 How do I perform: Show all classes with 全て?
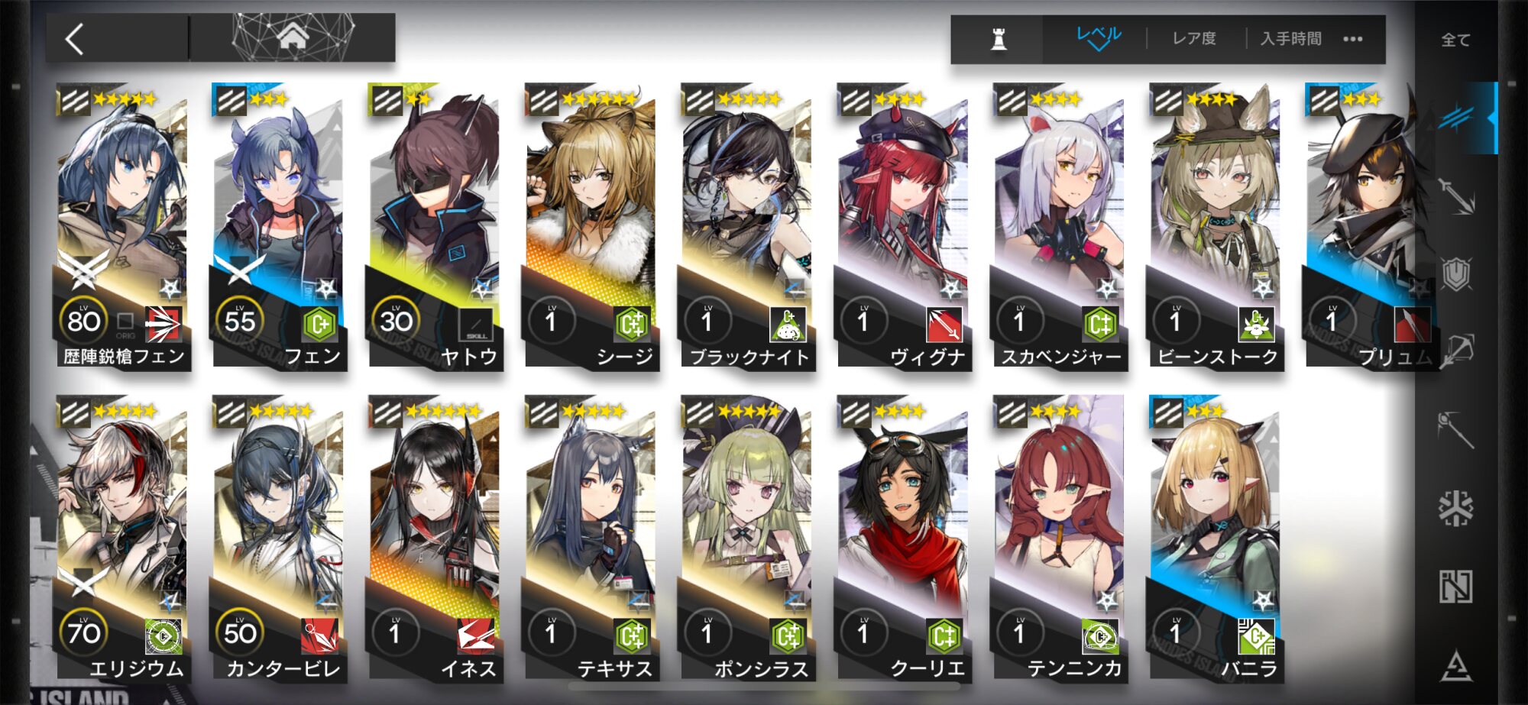coord(1455,40)
